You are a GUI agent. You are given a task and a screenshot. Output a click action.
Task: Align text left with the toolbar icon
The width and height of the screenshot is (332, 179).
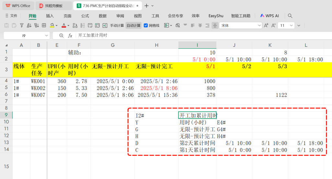click(193, 25)
